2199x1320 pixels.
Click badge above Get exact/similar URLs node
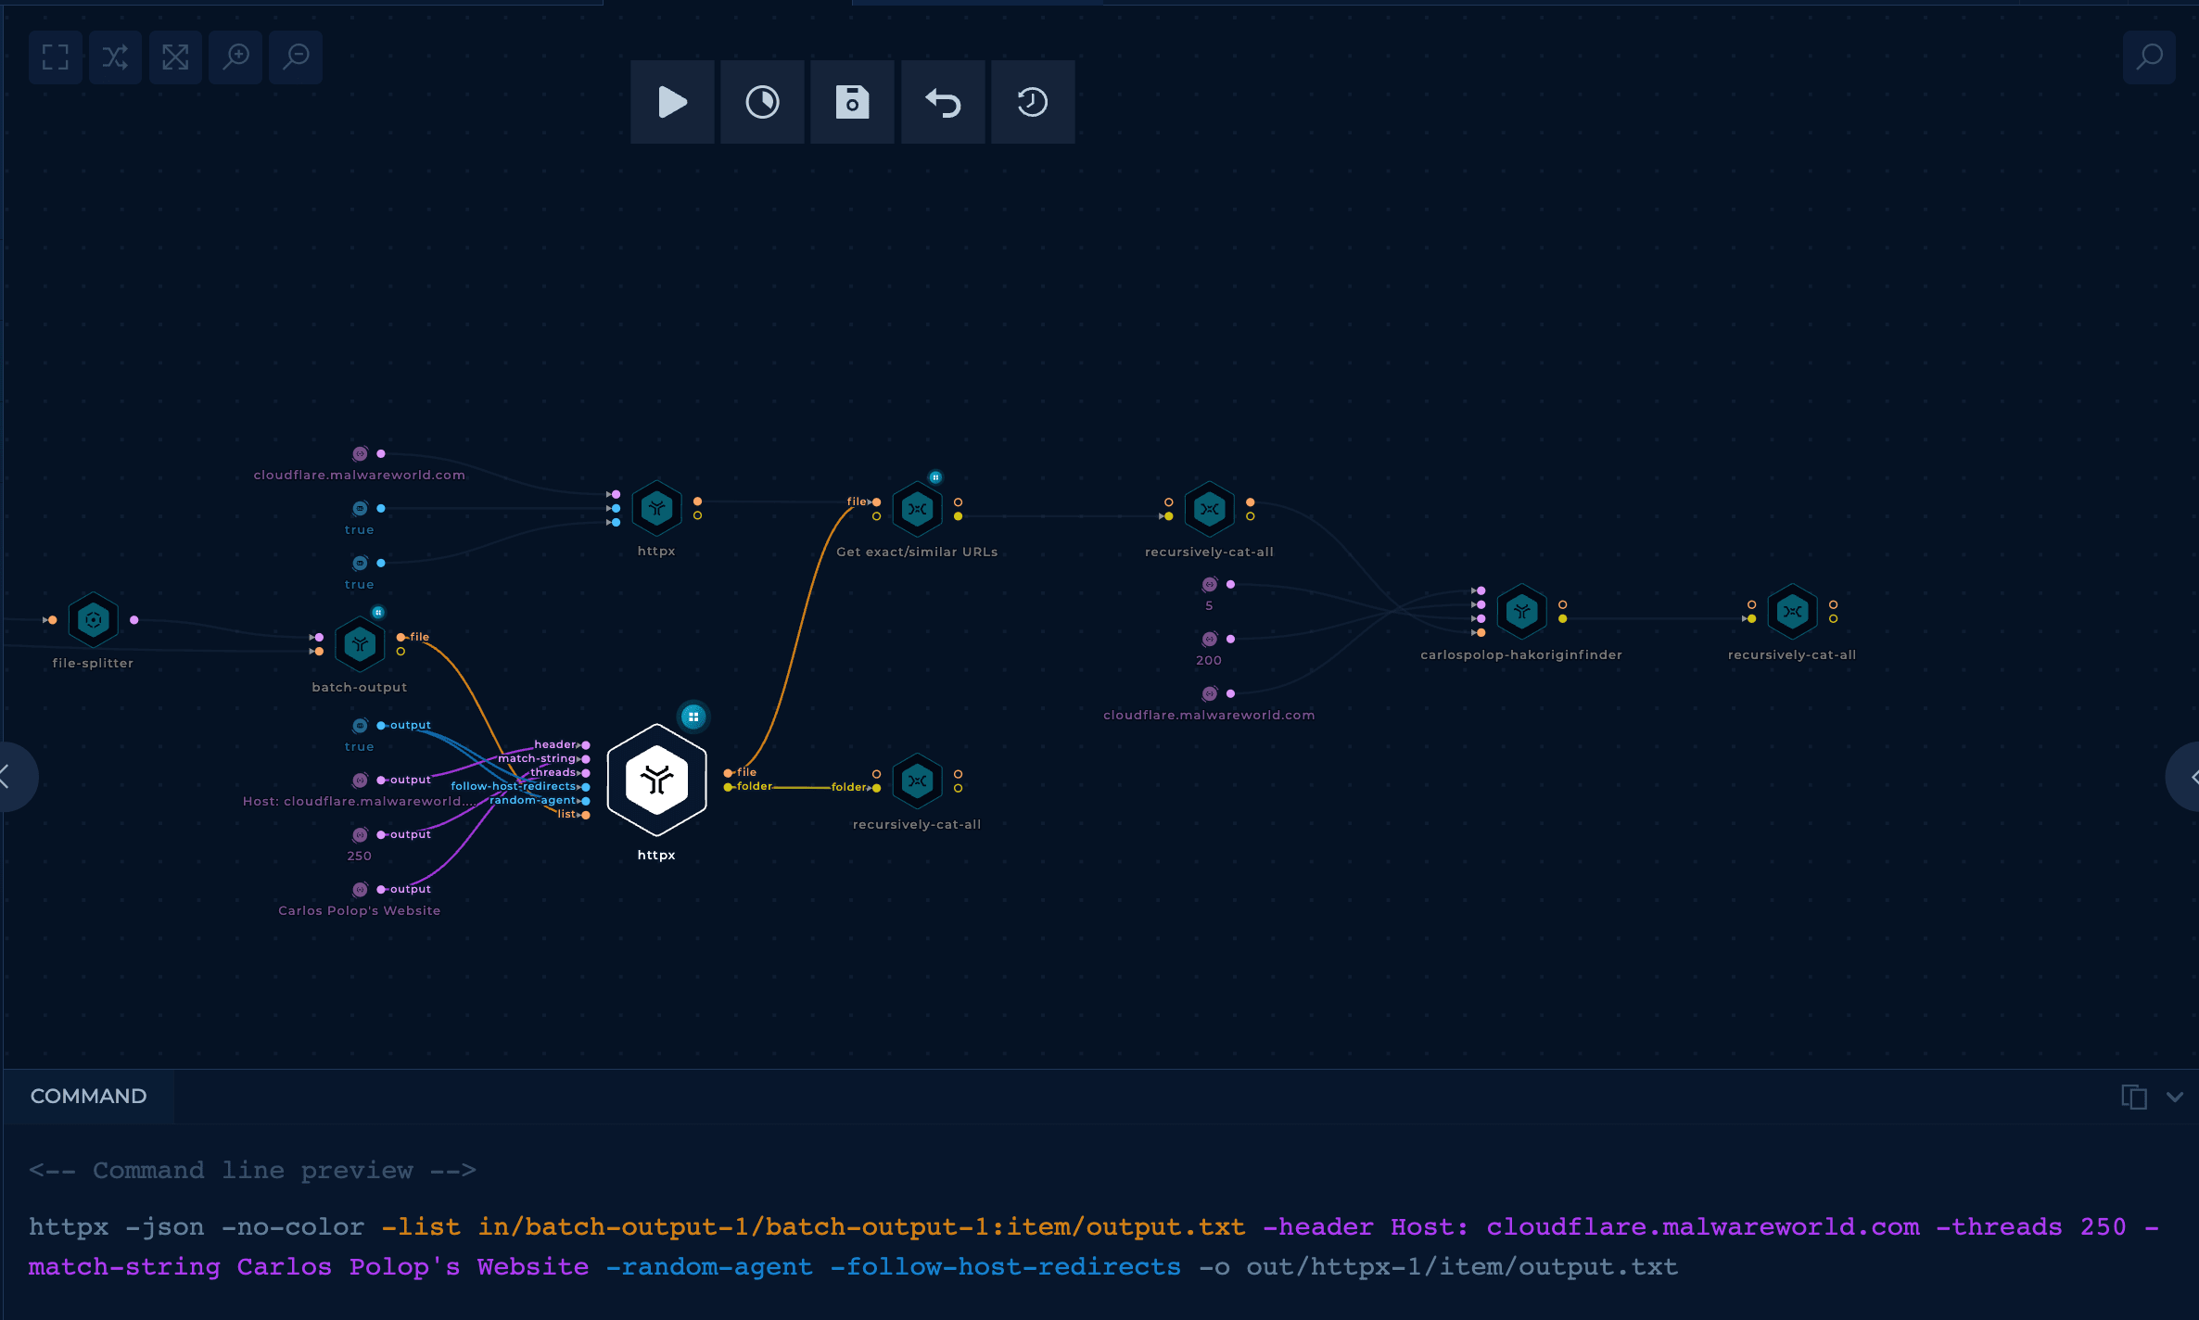935,477
